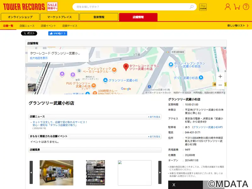The image size is (252, 189).
Task: Open the broken image third thumbnail
Action: click(135, 173)
